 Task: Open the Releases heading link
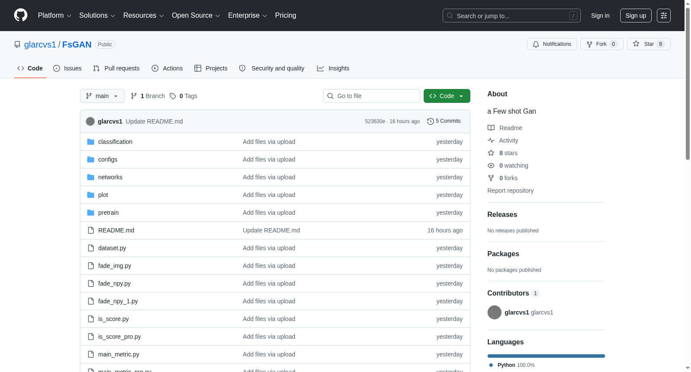502,215
